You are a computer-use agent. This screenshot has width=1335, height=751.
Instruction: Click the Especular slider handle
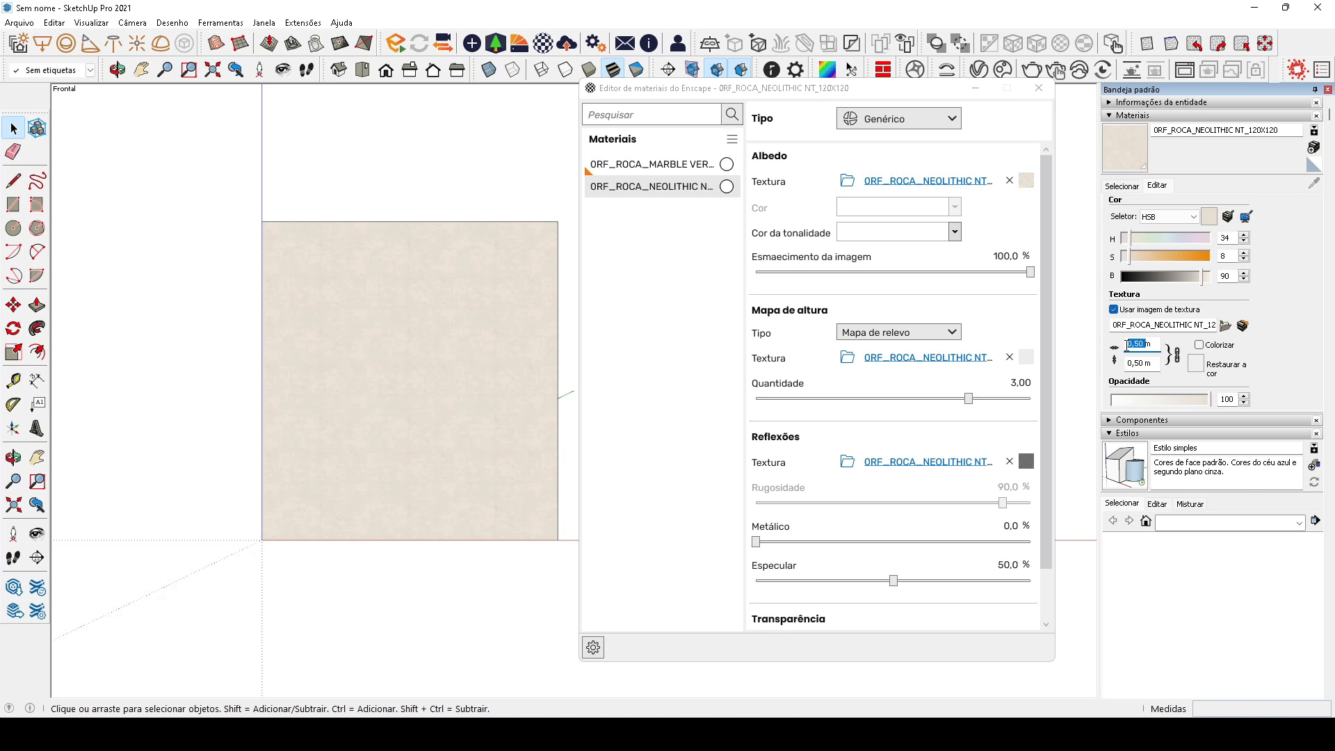click(x=893, y=581)
